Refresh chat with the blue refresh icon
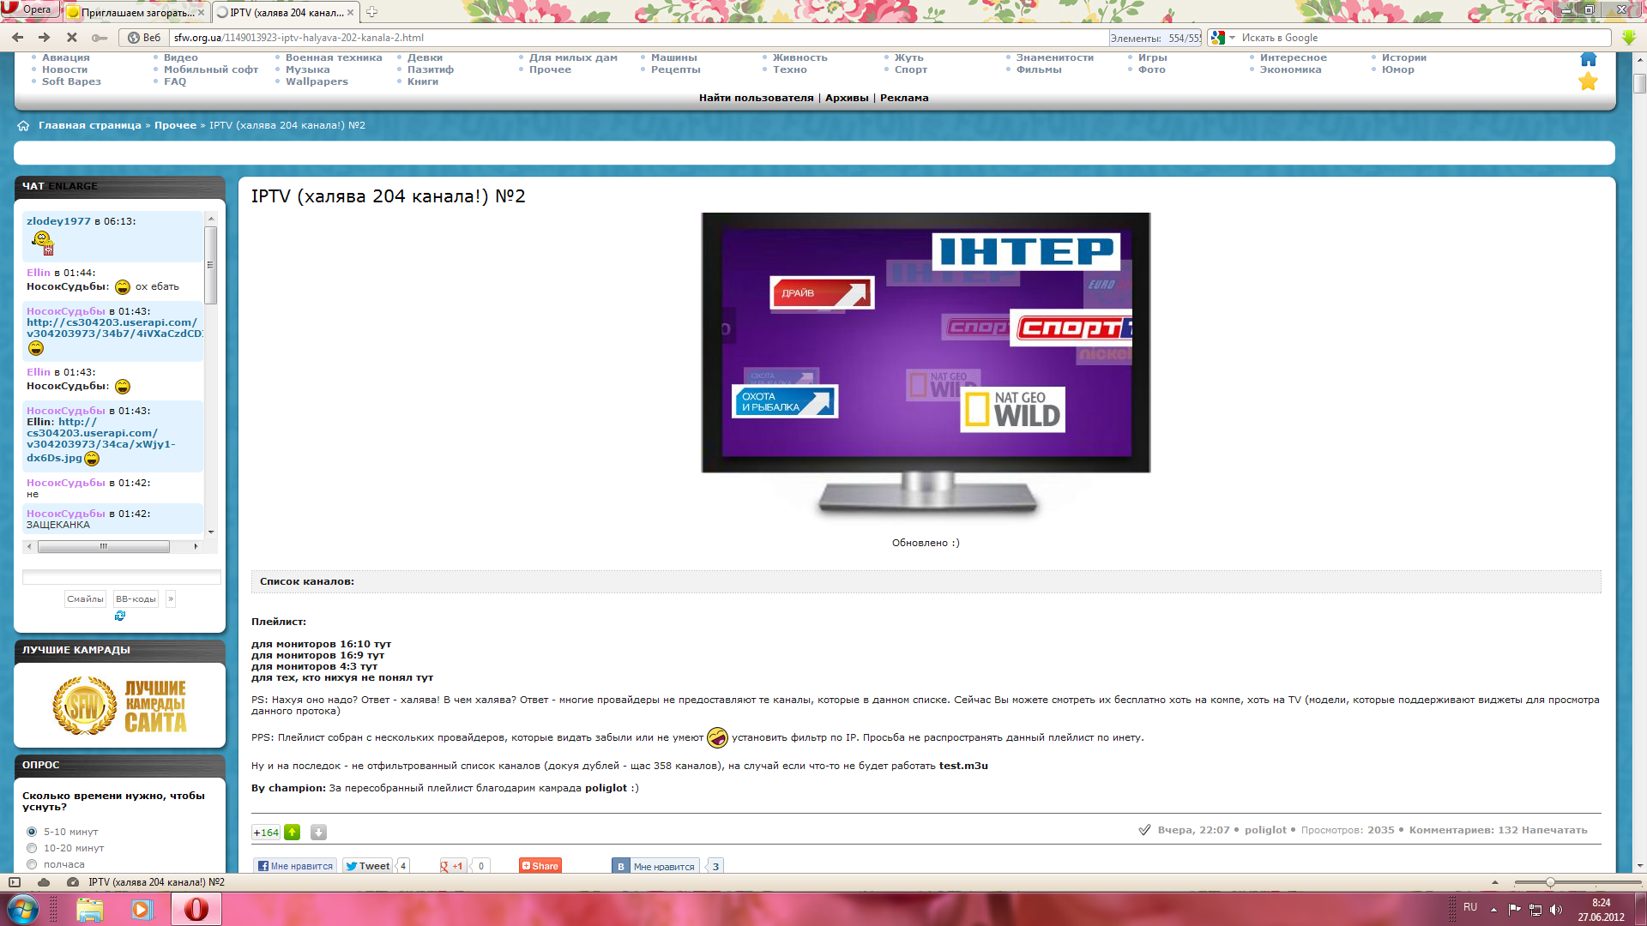This screenshot has height=926, width=1647. point(120,616)
